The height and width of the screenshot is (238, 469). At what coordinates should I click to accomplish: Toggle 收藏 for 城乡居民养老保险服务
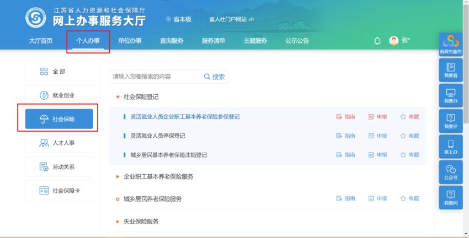tap(409, 198)
